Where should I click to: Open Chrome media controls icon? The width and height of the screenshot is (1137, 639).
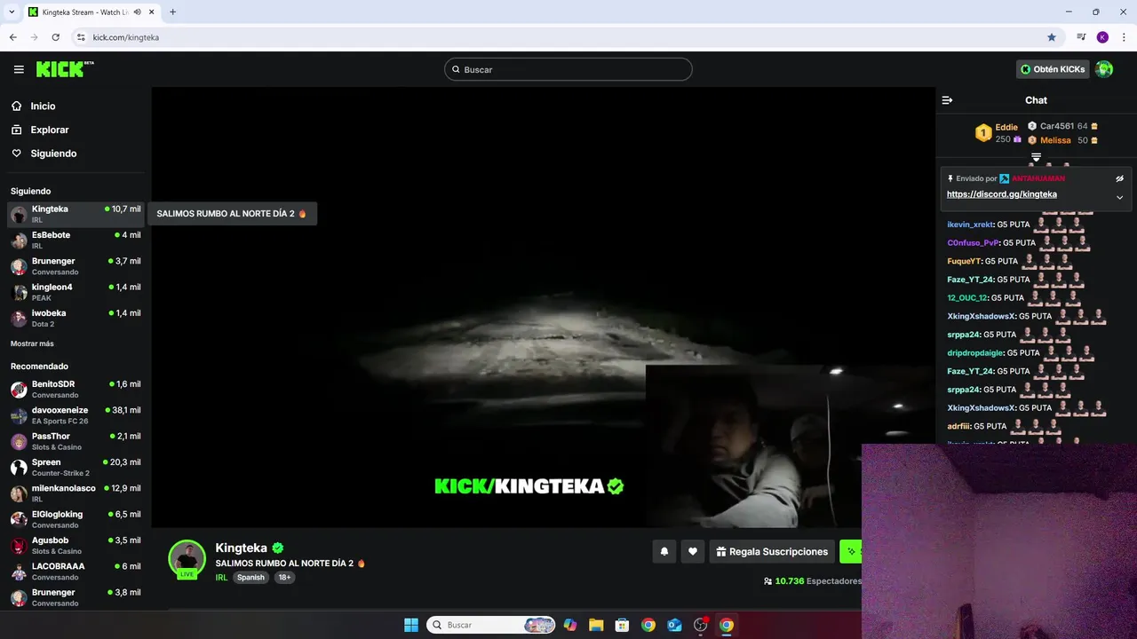[1081, 37]
